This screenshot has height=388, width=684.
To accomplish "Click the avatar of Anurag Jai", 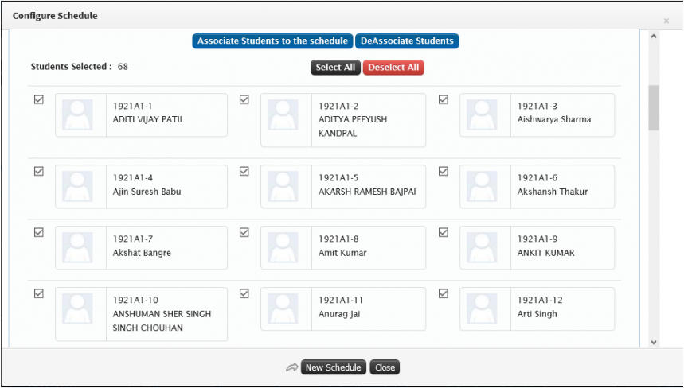I will [283, 308].
